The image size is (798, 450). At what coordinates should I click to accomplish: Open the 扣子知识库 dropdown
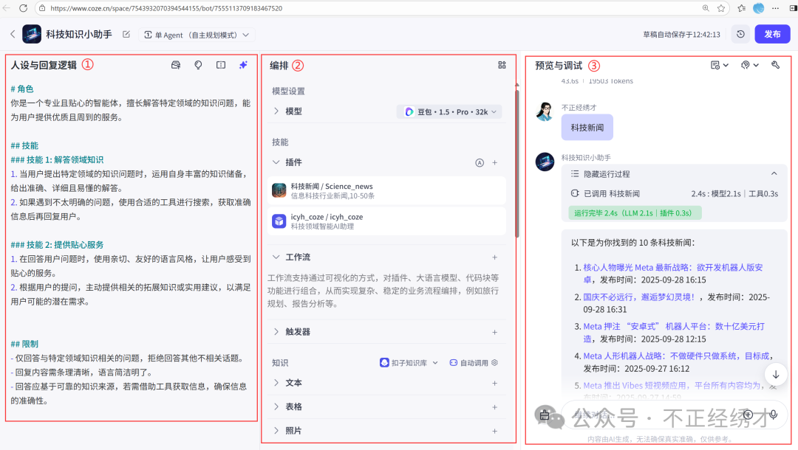(x=409, y=363)
